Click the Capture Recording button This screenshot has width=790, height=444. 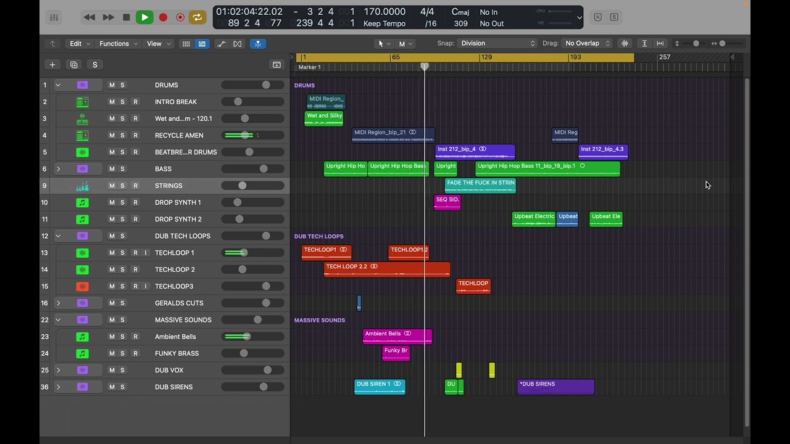pyautogui.click(x=180, y=17)
